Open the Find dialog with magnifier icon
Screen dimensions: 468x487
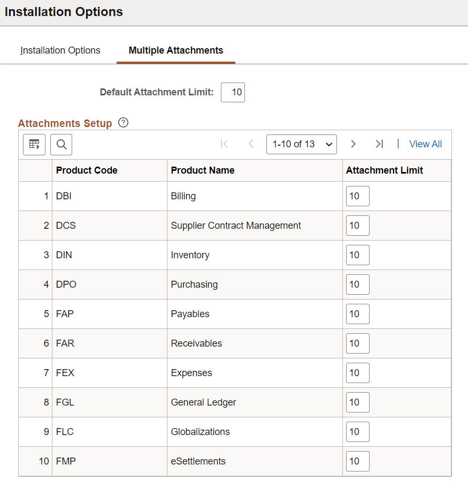[x=60, y=144]
